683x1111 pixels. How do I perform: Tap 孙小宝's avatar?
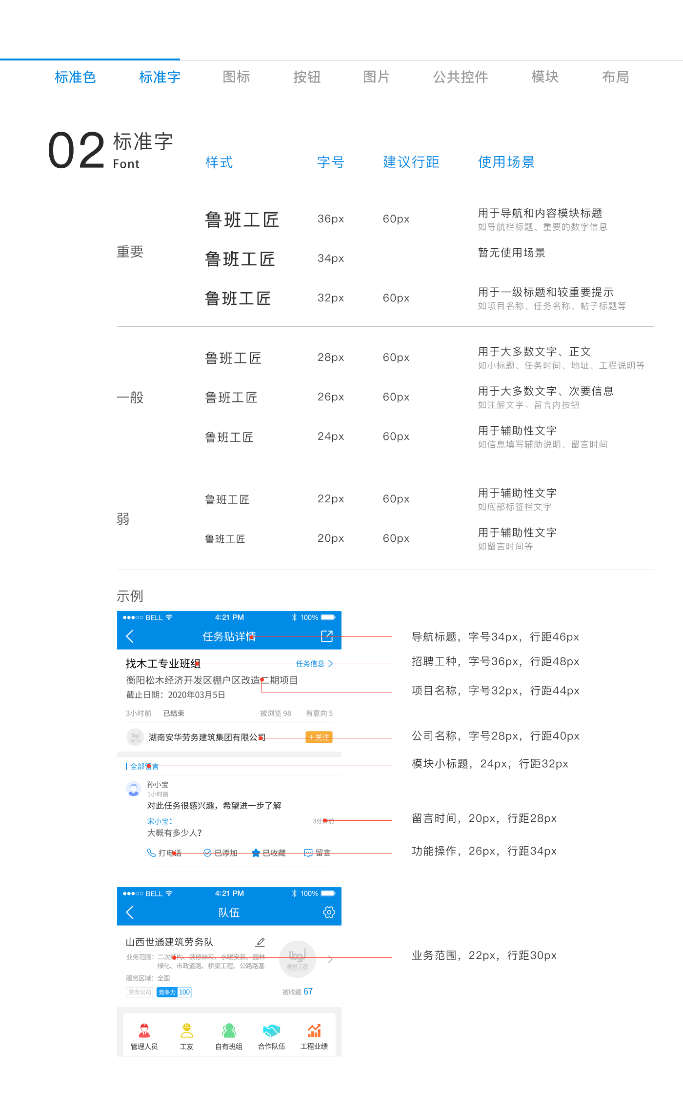[134, 789]
